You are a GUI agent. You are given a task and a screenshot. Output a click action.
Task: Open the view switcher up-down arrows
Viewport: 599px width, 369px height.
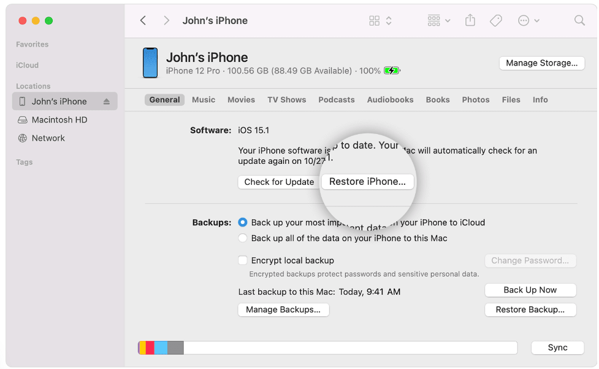tap(389, 21)
